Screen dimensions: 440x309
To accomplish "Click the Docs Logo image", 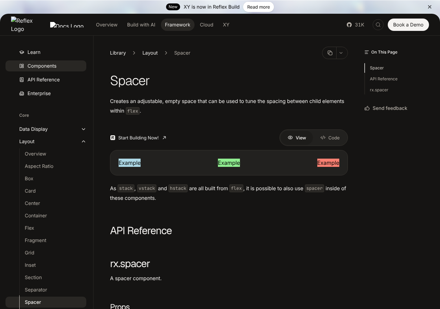I will (67, 25).
